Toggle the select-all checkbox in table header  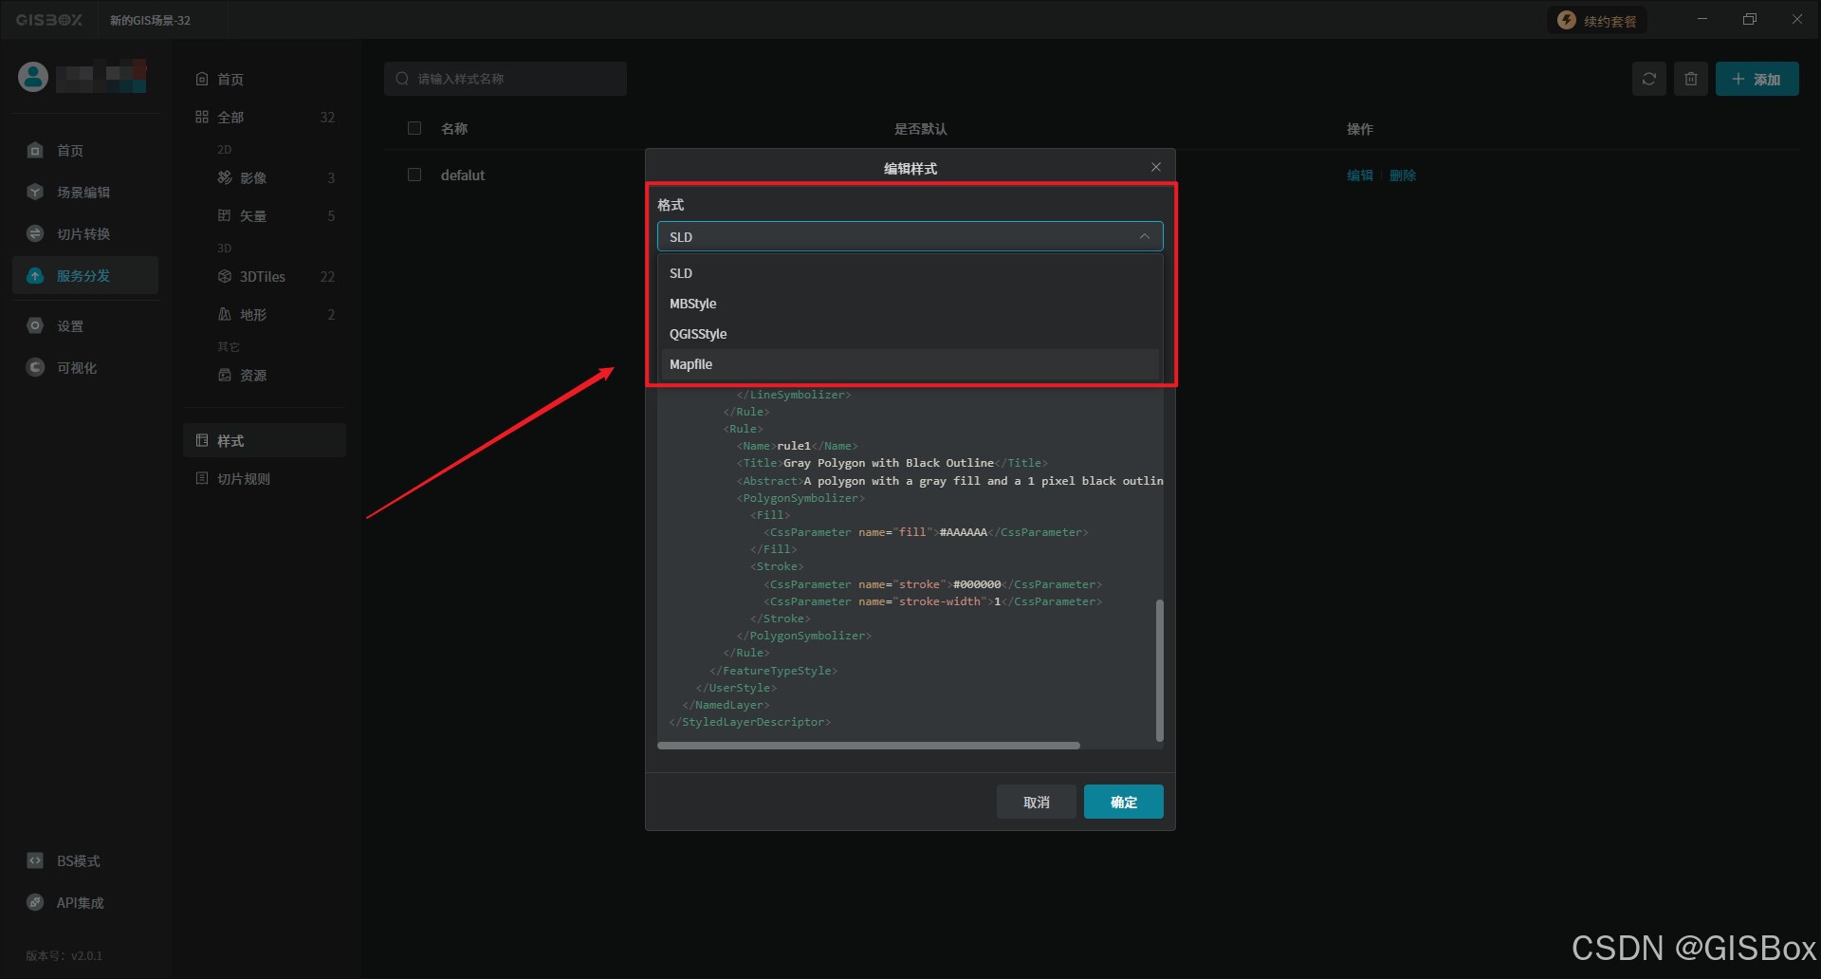point(414,128)
